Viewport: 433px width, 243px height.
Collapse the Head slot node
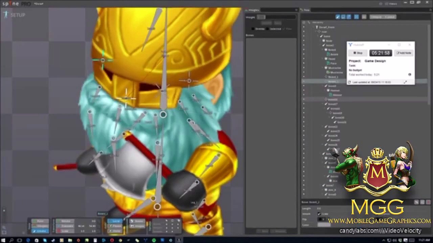[323, 59]
